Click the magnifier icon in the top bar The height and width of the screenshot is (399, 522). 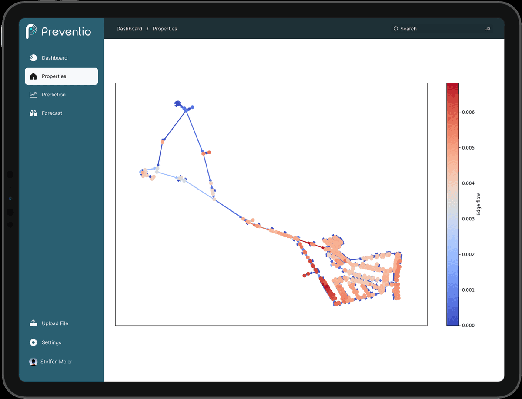[396, 29]
